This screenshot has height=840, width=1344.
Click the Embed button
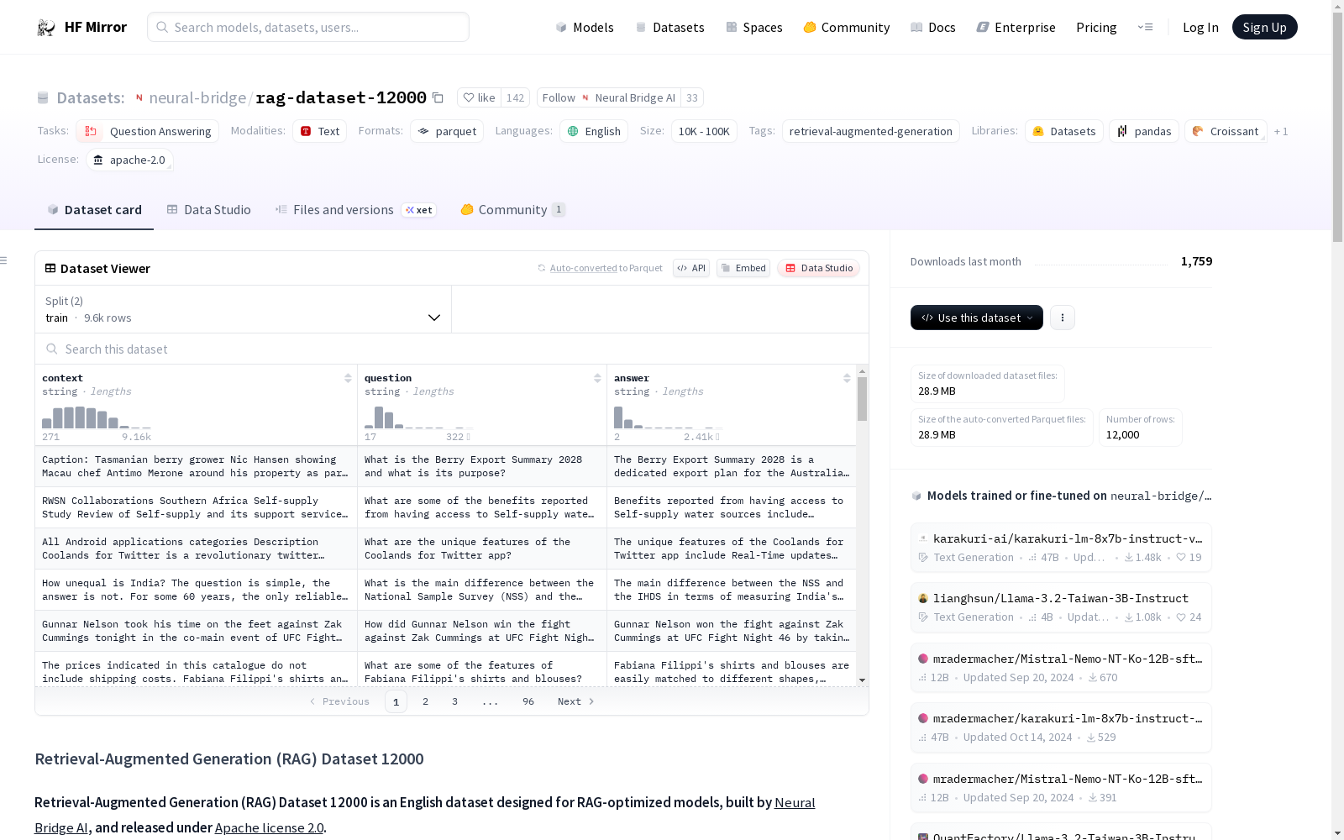pos(743,268)
